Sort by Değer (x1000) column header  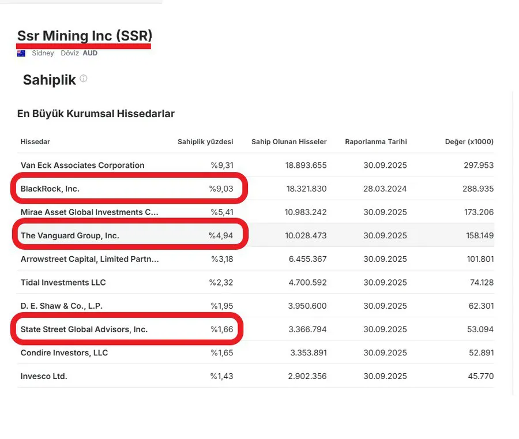pyautogui.click(x=469, y=142)
